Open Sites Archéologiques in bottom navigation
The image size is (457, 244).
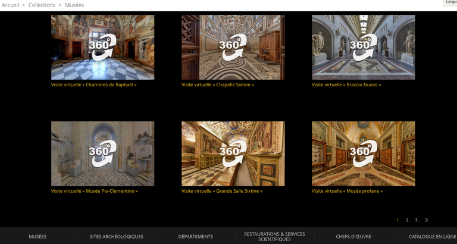[x=117, y=237]
